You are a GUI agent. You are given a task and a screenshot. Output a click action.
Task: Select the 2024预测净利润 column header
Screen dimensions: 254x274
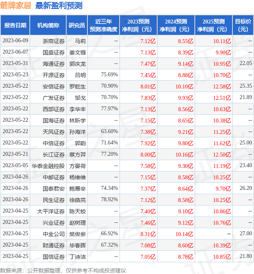click(176, 25)
